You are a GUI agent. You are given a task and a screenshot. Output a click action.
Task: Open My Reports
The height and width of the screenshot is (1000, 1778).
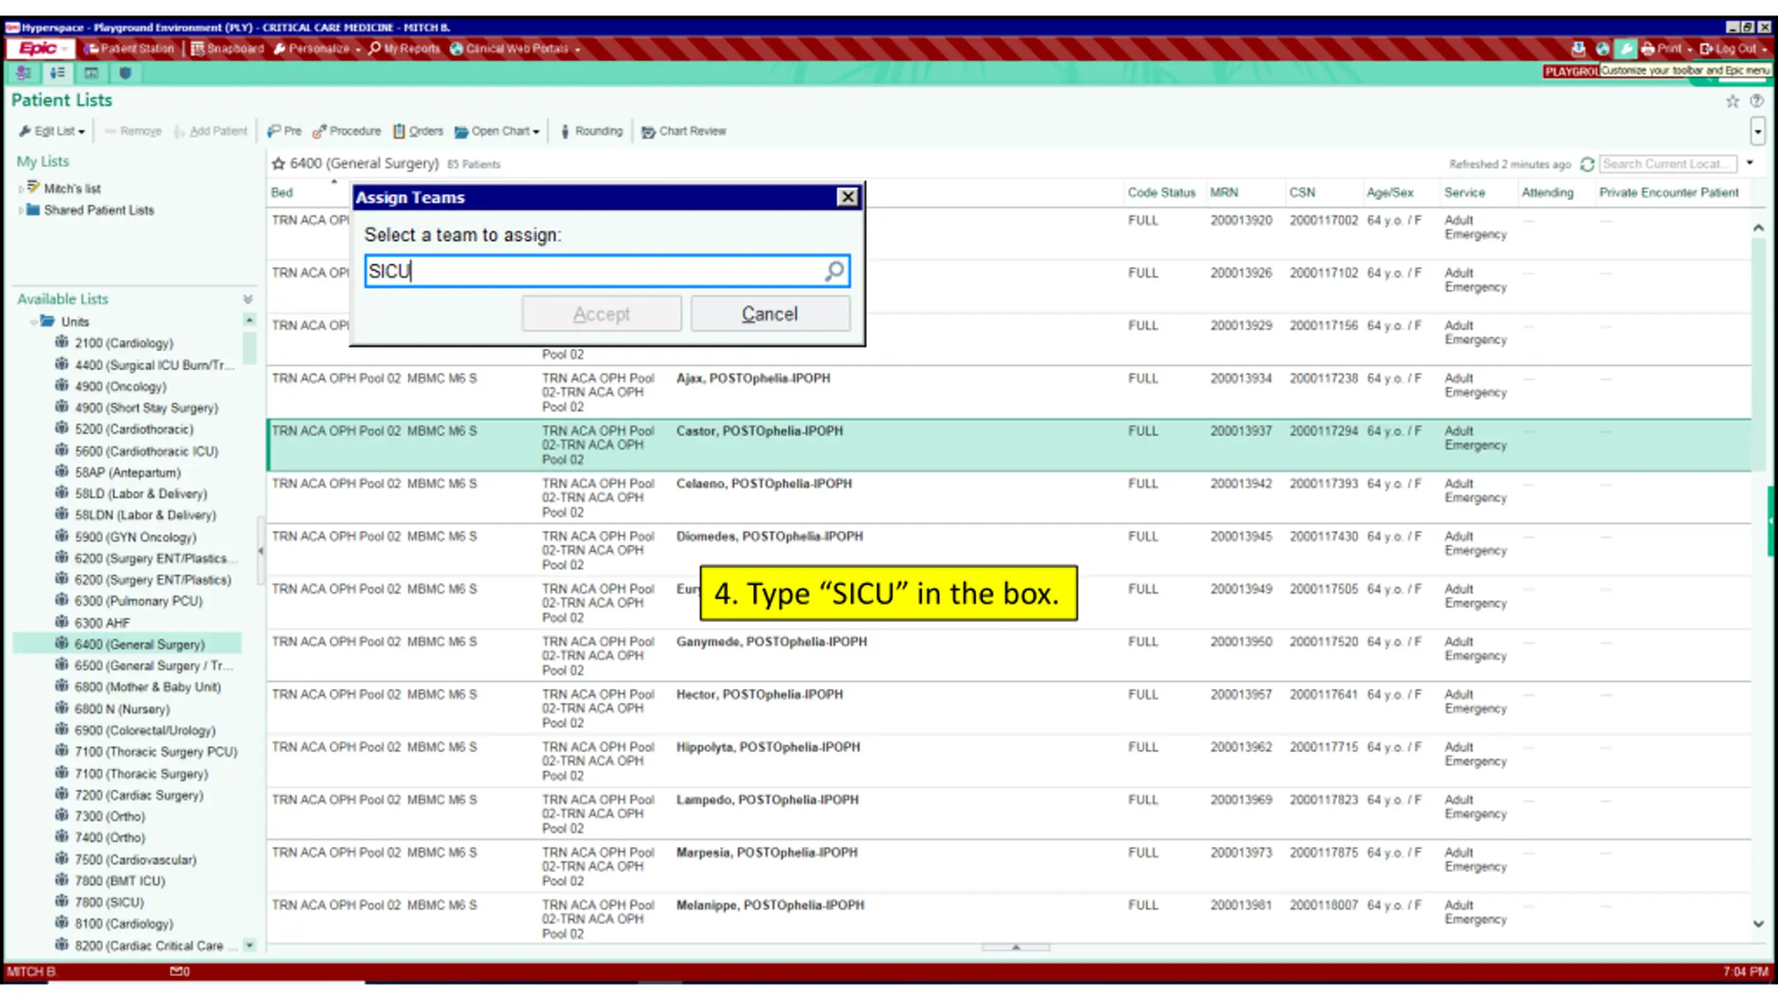404,49
